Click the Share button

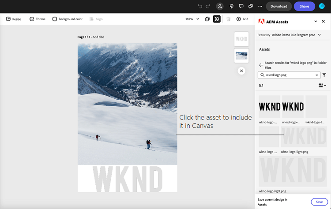coord(305,6)
